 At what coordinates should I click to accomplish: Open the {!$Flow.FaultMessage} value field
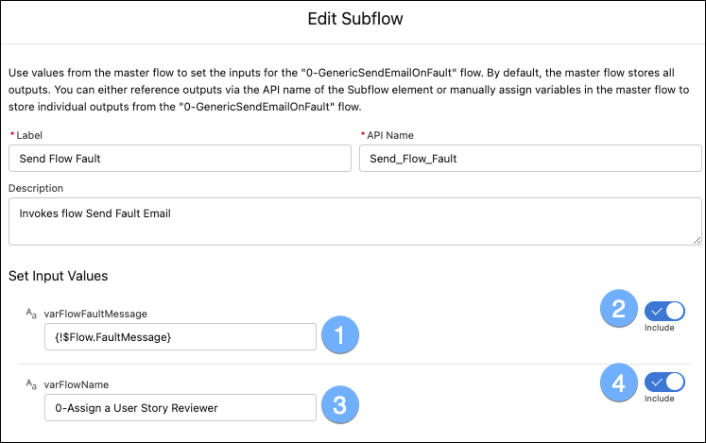point(181,337)
